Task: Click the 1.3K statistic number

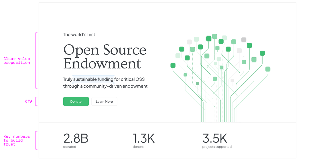Action: coord(143,138)
